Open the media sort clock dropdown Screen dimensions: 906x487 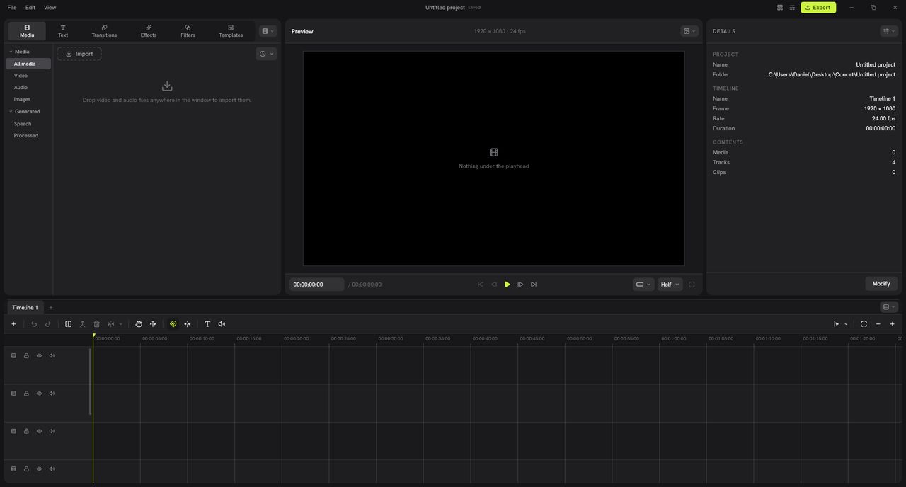click(x=266, y=54)
